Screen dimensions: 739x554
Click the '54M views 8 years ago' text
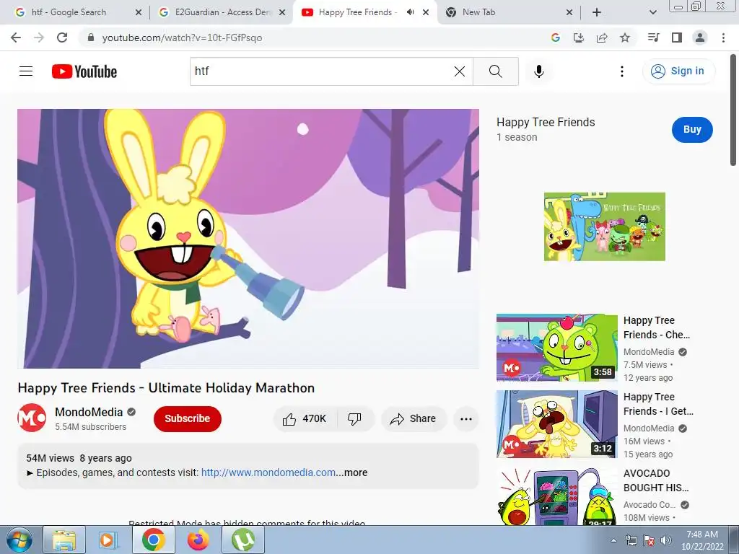pos(79,458)
